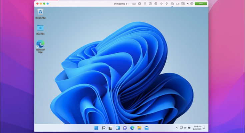Toggle microphone icon in Parallels toolbar
Viewport: 245px width, 133px height.
(x=166, y=4)
